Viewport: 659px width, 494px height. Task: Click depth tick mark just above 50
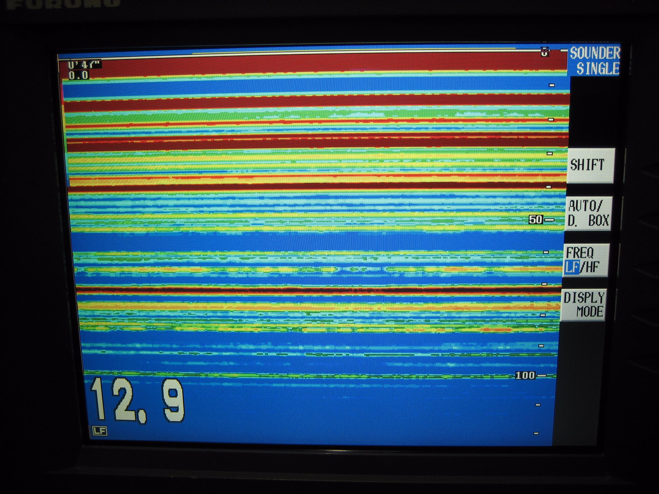click(549, 187)
